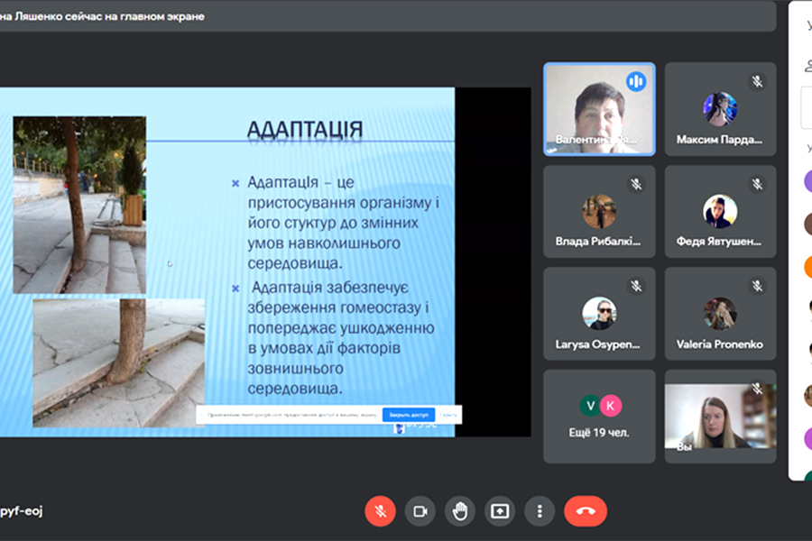812x541 pixels.
Task: Click the blue 'Закрыть доступ' button
Action: point(408,415)
